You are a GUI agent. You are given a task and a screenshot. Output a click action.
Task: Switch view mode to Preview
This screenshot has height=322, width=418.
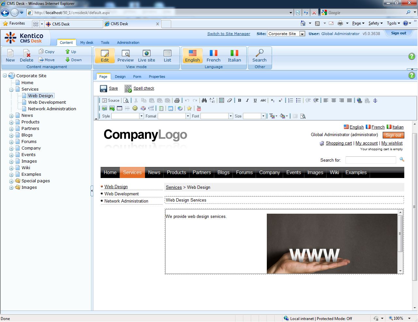click(125, 56)
